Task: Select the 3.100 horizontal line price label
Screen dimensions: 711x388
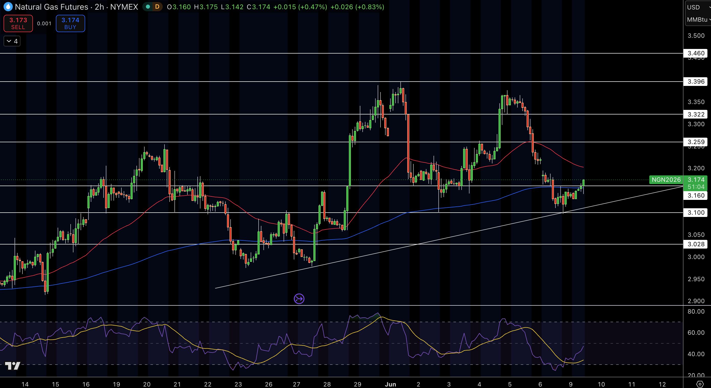Action: tap(696, 213)
